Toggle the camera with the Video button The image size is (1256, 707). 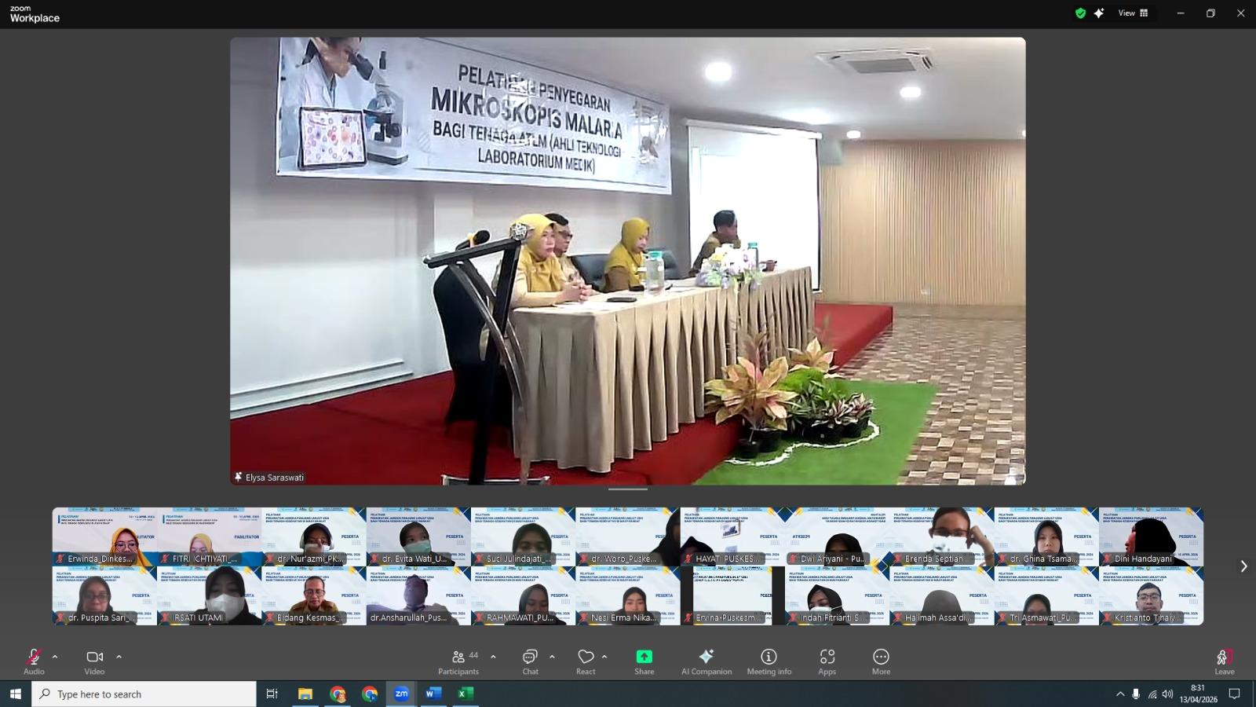click(94, 661)
